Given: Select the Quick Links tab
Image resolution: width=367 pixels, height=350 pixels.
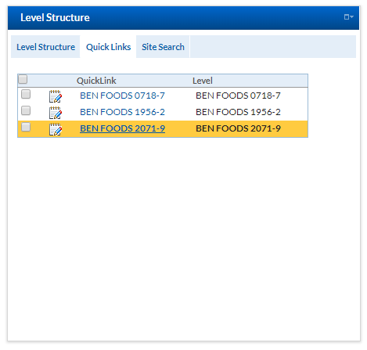Looking at the screenshot, I should [x=108, y=47].
